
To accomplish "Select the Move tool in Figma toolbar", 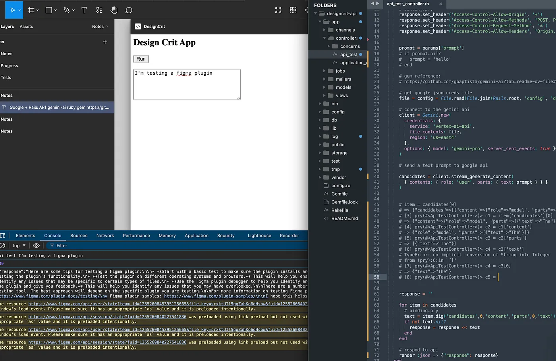I will click(x=12, y=10).
